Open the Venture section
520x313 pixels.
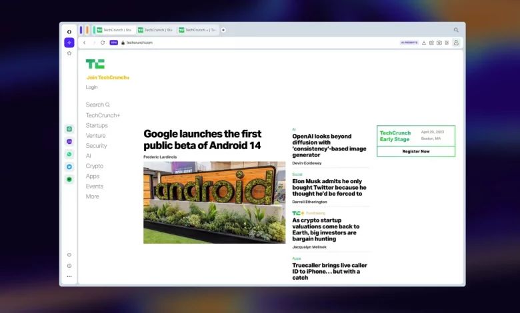click(95, 135)
